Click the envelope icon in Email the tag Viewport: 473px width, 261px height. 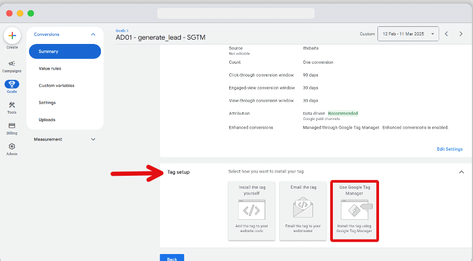pyautogui.click(x=303, y=207)
